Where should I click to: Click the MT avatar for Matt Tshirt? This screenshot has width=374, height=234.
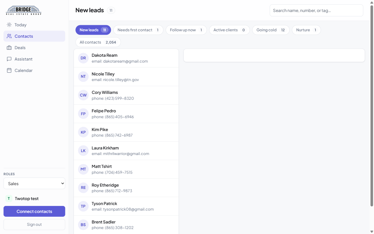point(83,169)
